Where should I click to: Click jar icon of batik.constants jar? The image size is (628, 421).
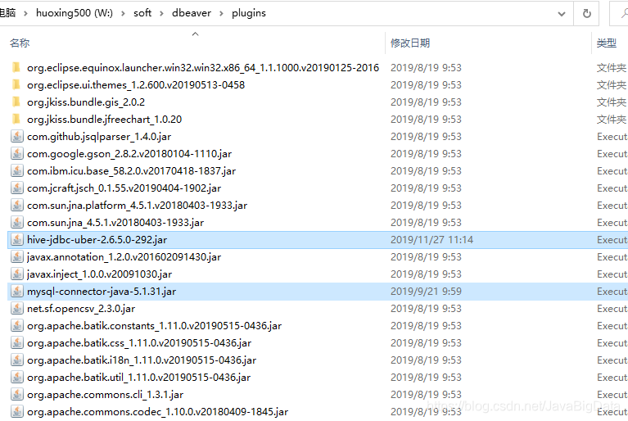pyautogui.click(x=17, y=326)
